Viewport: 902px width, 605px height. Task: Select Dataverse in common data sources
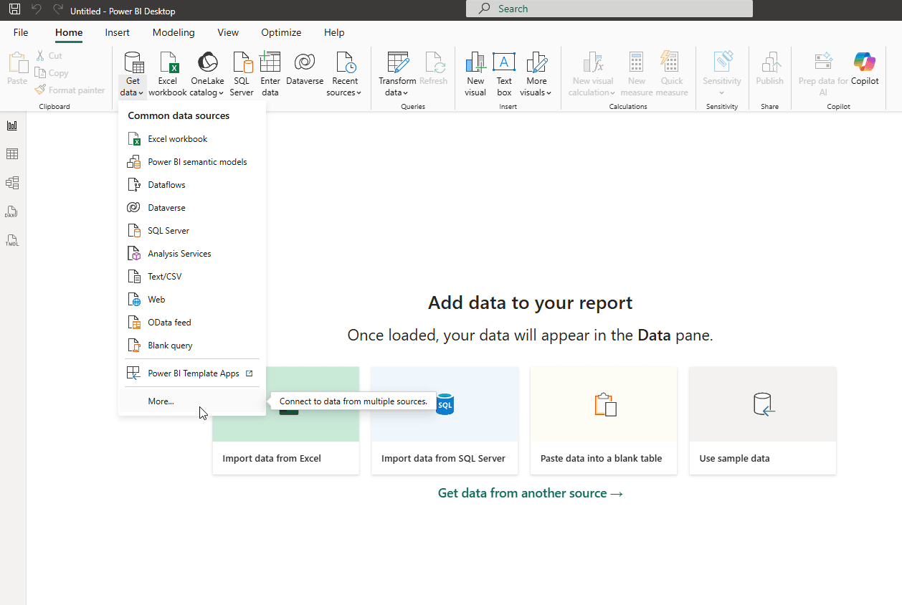point(192,208)
